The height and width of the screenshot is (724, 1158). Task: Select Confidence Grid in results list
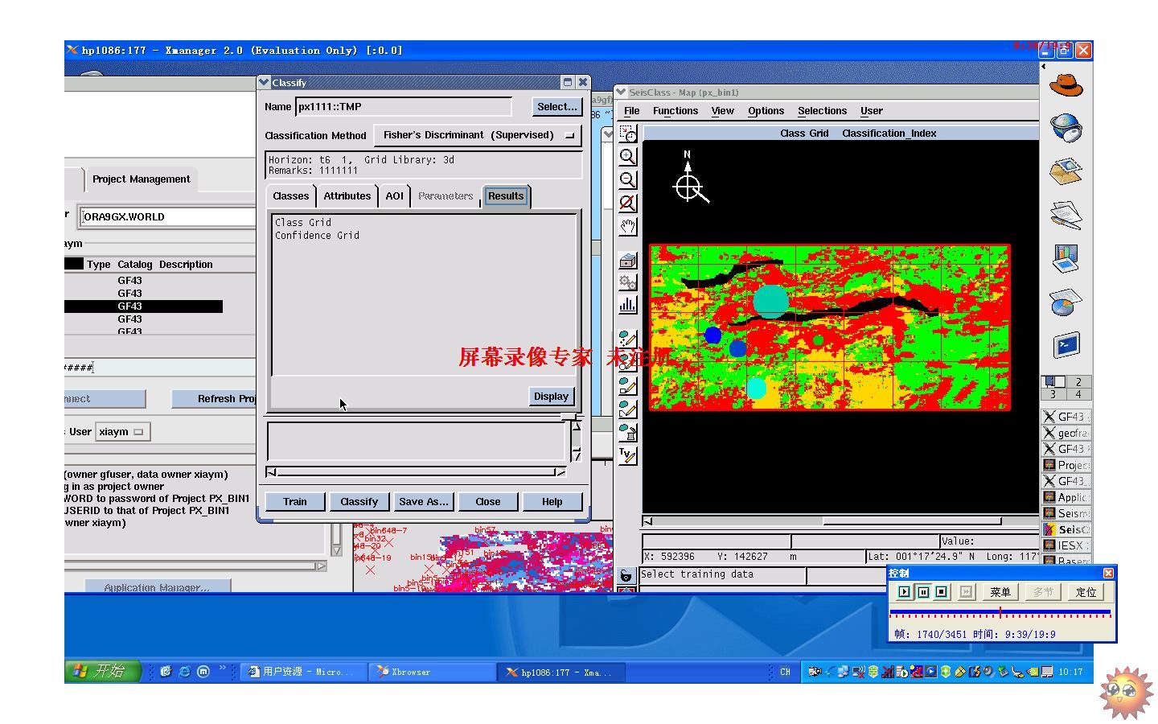317,236
